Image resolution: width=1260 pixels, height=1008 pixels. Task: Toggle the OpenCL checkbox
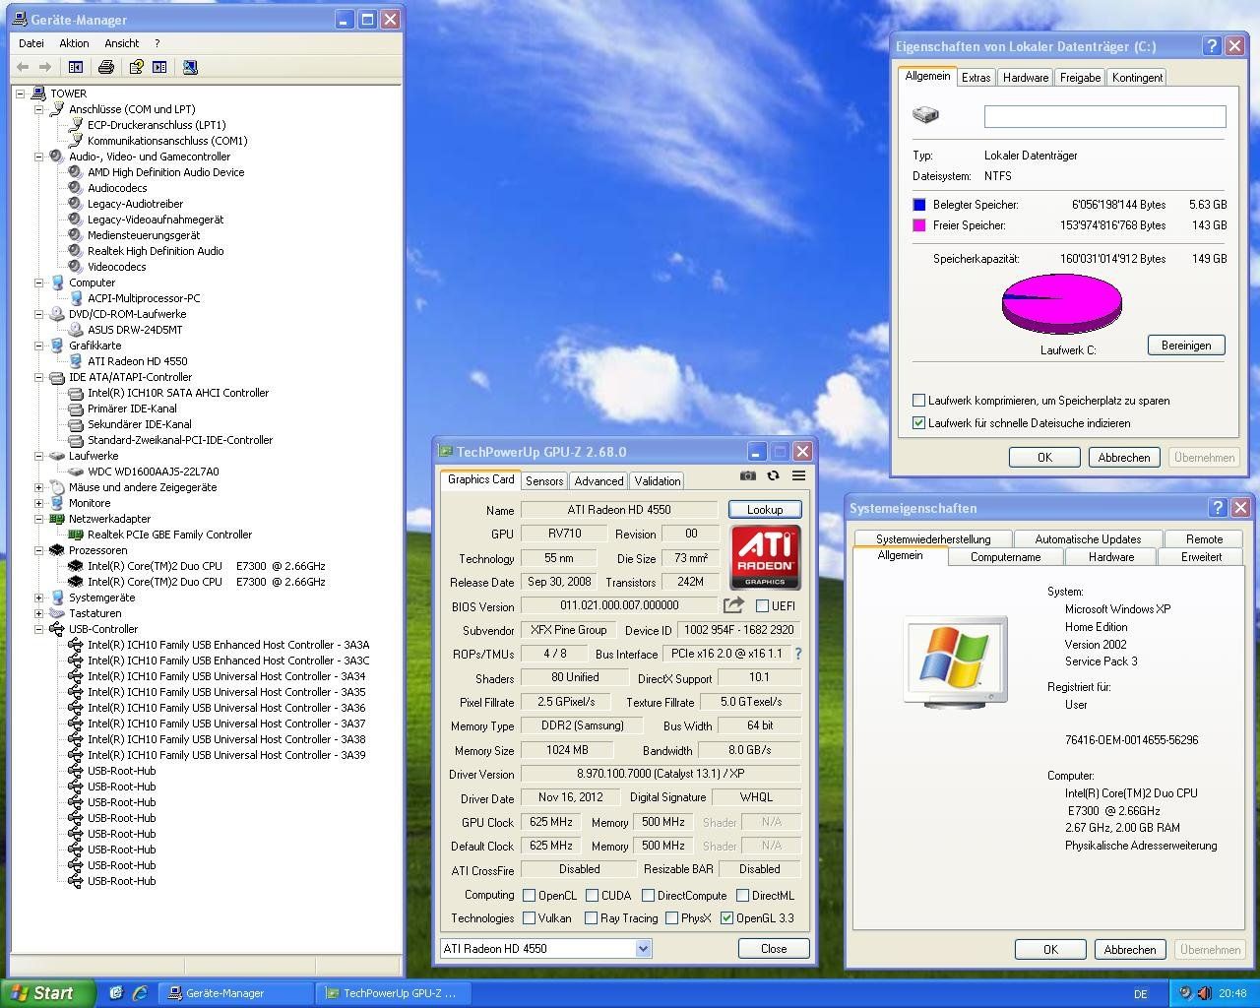click(530, 896)
